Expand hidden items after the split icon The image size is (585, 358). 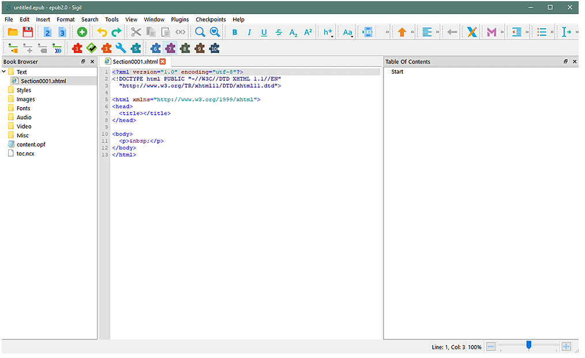click(387, 32)
